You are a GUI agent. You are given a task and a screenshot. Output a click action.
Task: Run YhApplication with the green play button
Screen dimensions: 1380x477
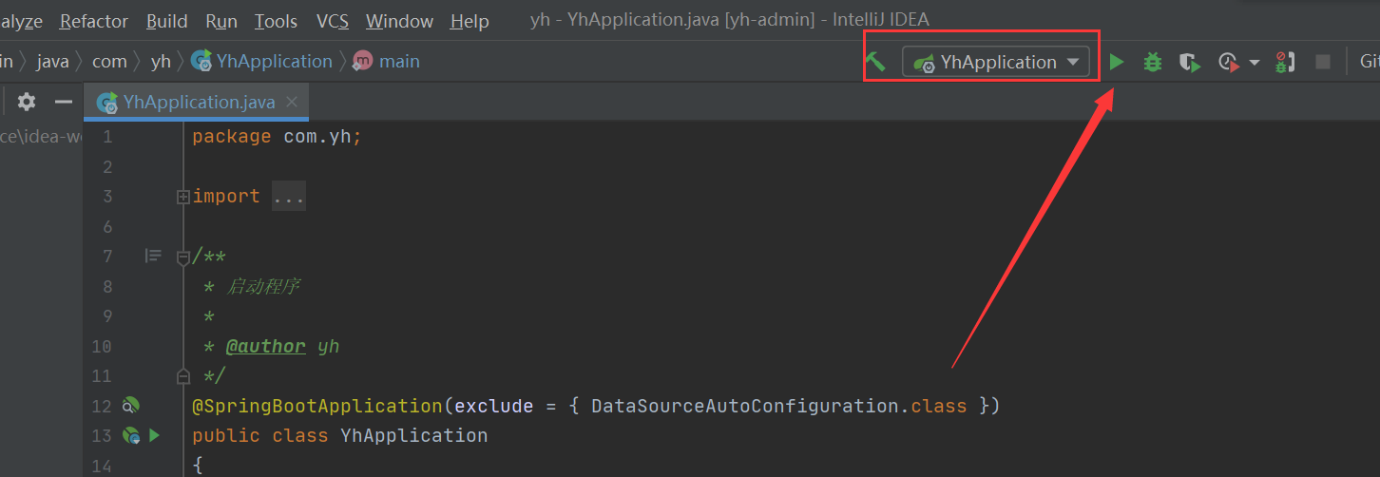coord(1117,63)
